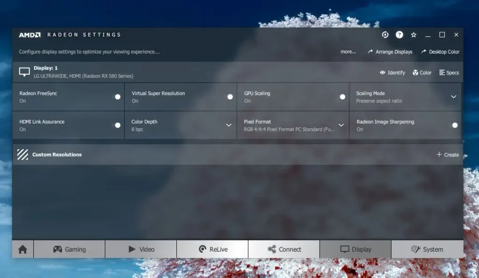
Task: Expand the Scaling Mode dropdown
Action: pos(453,97)
